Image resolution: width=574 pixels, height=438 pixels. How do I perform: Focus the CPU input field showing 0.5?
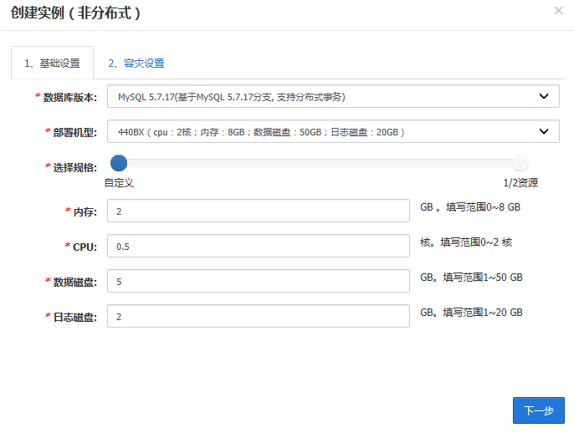coord(259,246)
